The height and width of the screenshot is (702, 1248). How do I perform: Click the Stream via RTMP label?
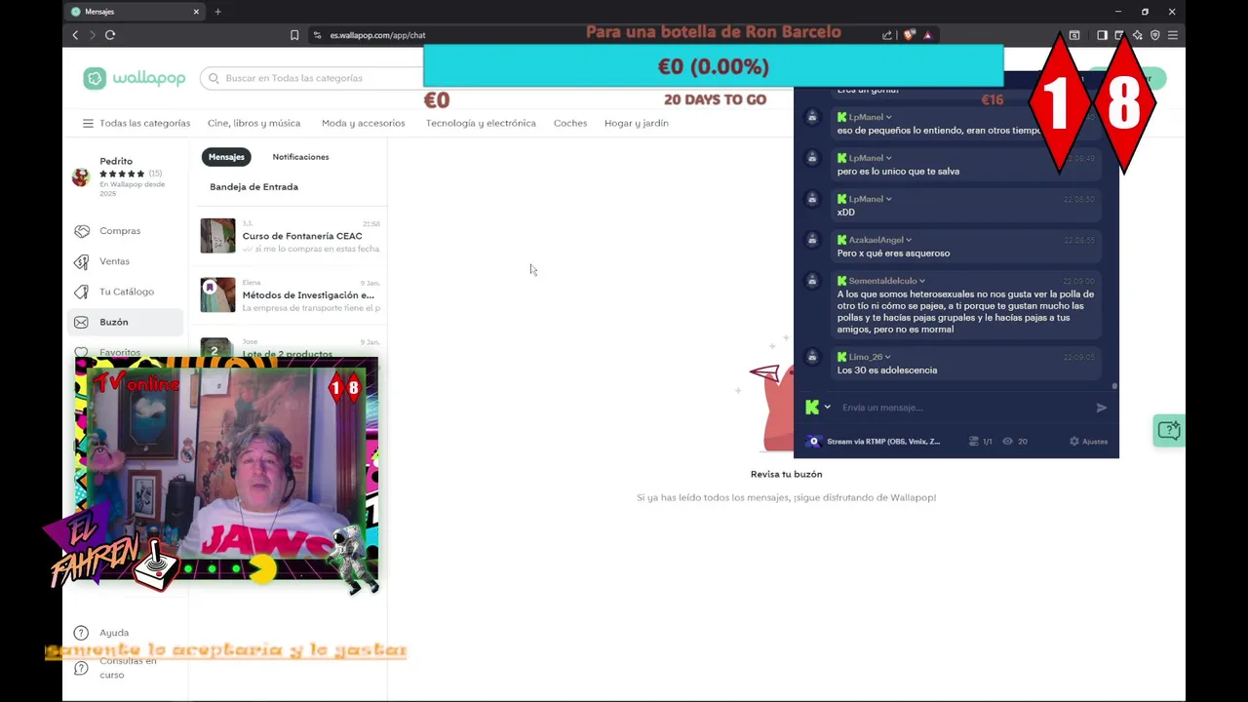(x=883, y=442)
